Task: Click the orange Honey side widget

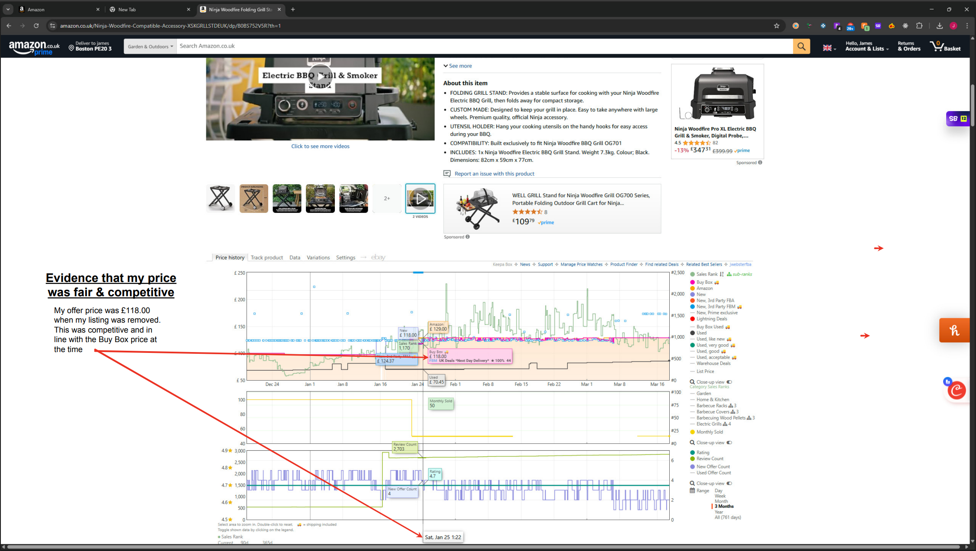Action: (x=954, y=330)
